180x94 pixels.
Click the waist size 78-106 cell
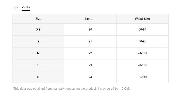[x=142, y=65]
